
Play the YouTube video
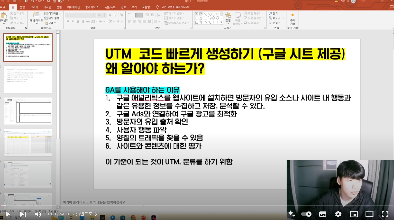tap(8, 214)
